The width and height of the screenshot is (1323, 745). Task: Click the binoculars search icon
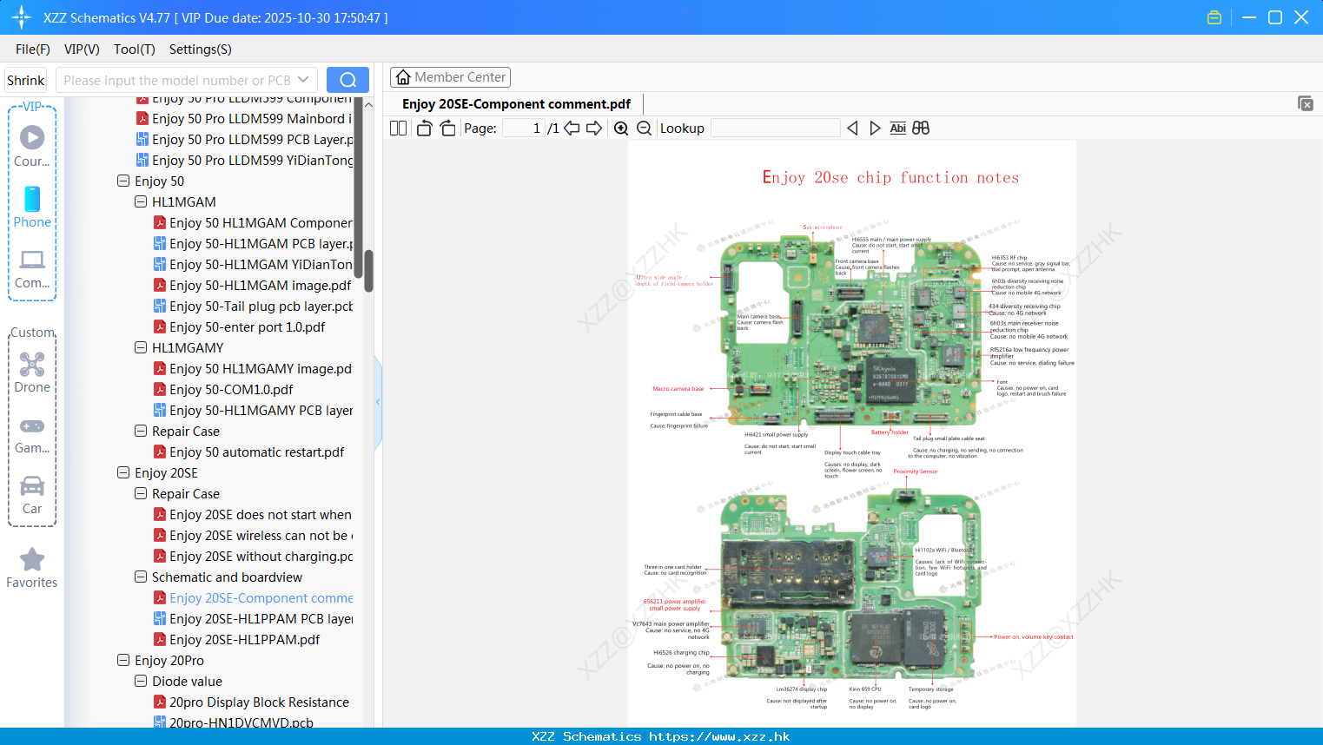point(921,128)
